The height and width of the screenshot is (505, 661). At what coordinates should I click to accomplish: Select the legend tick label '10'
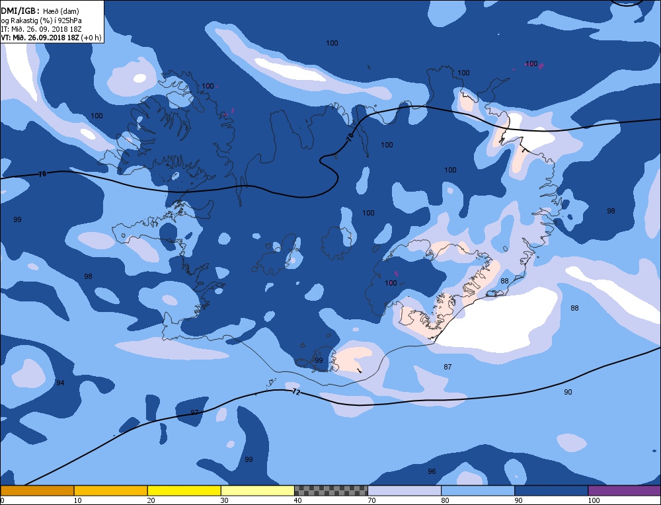pyautogui.click(x=77, y=501)
